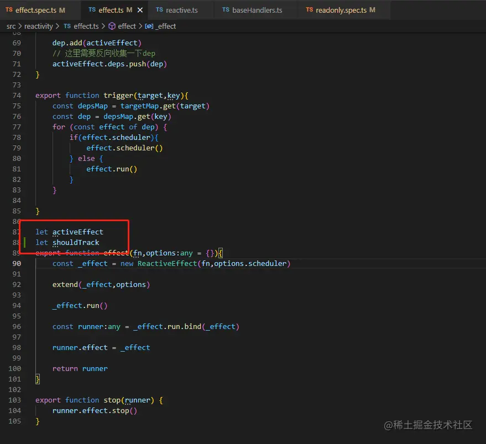Click the TS icon on baseHandlers.ts tab
Image resolution: width=486 pixels, height=444 pixels.
point(226,10)
